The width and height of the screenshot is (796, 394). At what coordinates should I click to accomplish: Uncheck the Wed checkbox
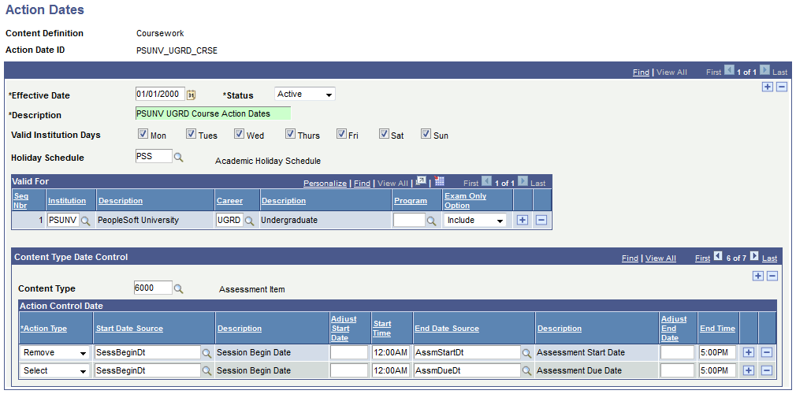(239, 134)
